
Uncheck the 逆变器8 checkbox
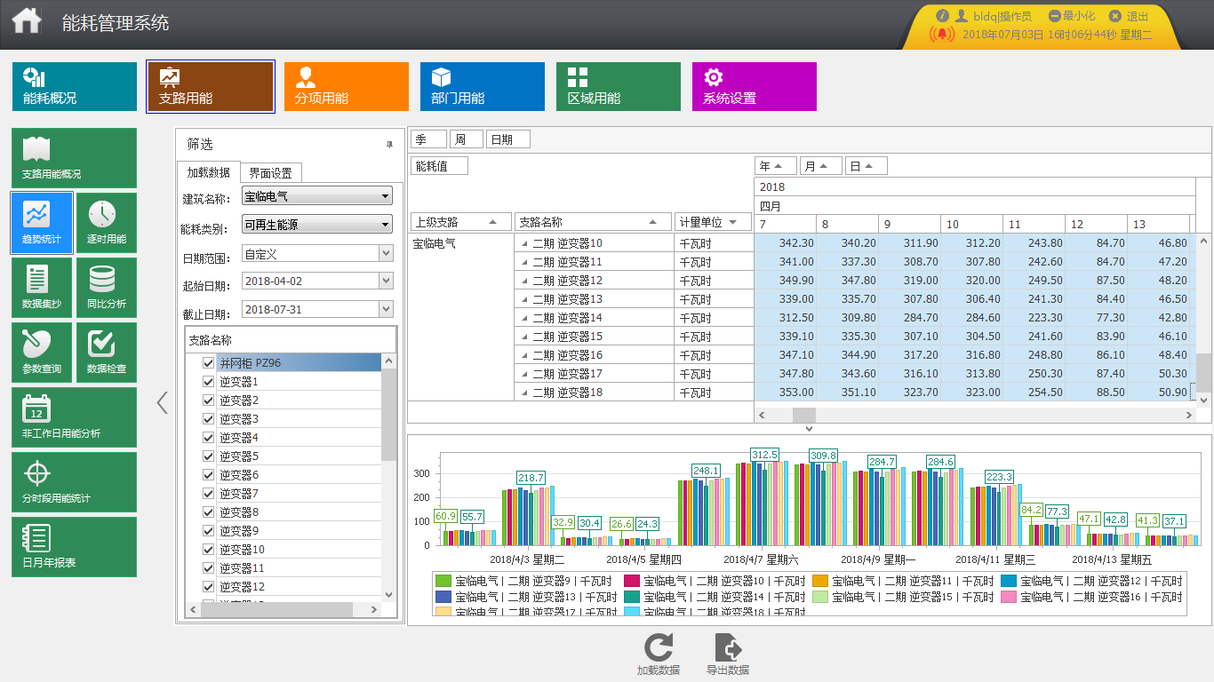[x=209, y=511]
